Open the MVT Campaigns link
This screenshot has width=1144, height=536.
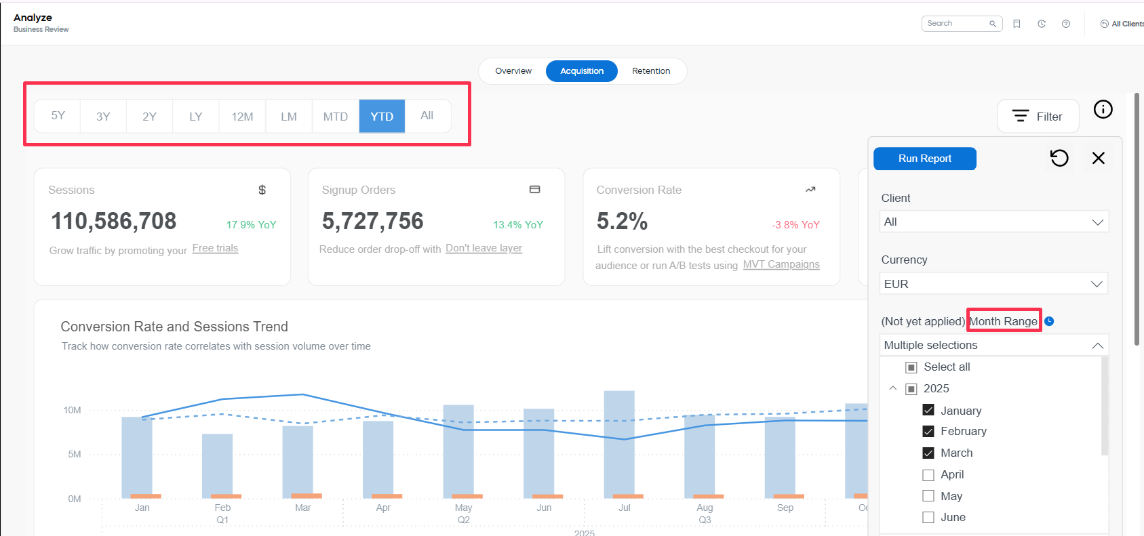[781, 264]
